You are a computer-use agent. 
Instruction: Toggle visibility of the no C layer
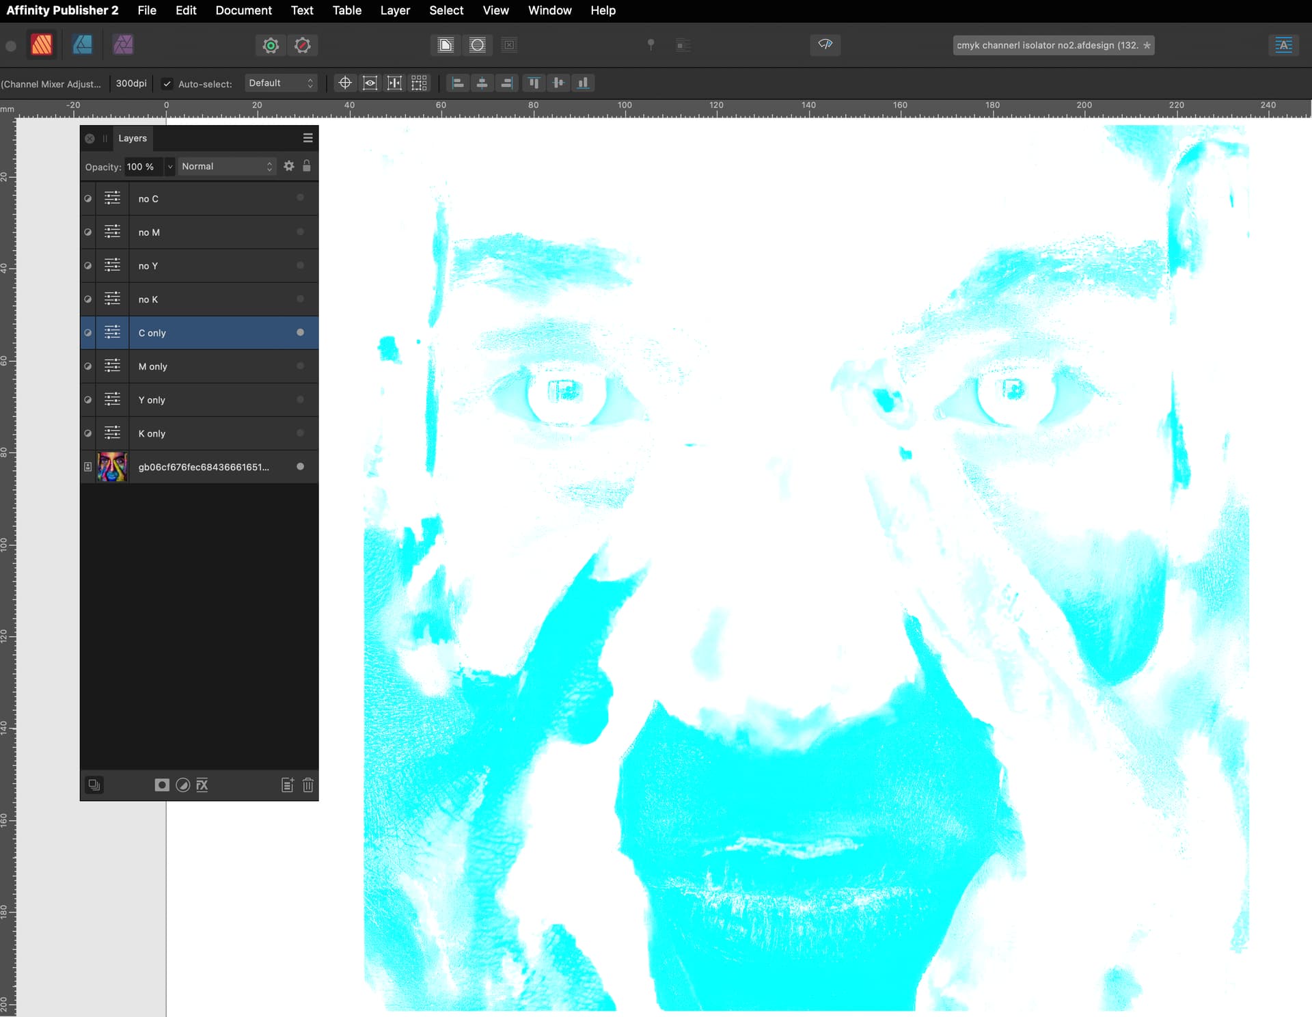click(x=300, y=198)
